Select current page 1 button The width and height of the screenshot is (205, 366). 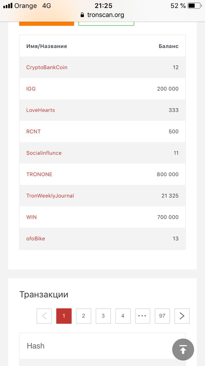64,316
